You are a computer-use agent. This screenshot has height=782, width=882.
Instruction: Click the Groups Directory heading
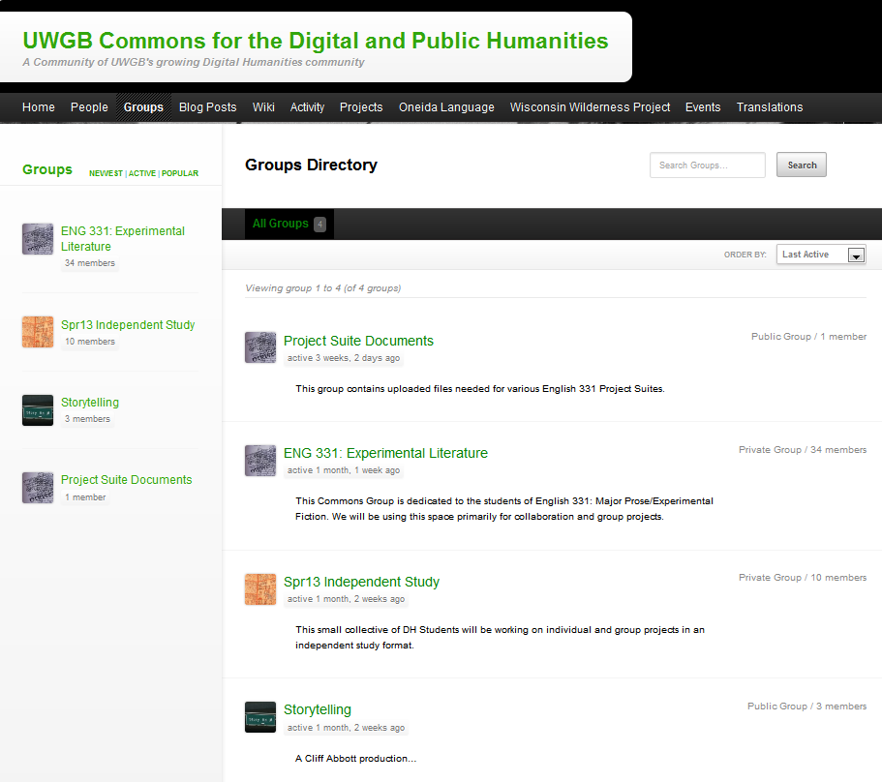click(311, 165)
